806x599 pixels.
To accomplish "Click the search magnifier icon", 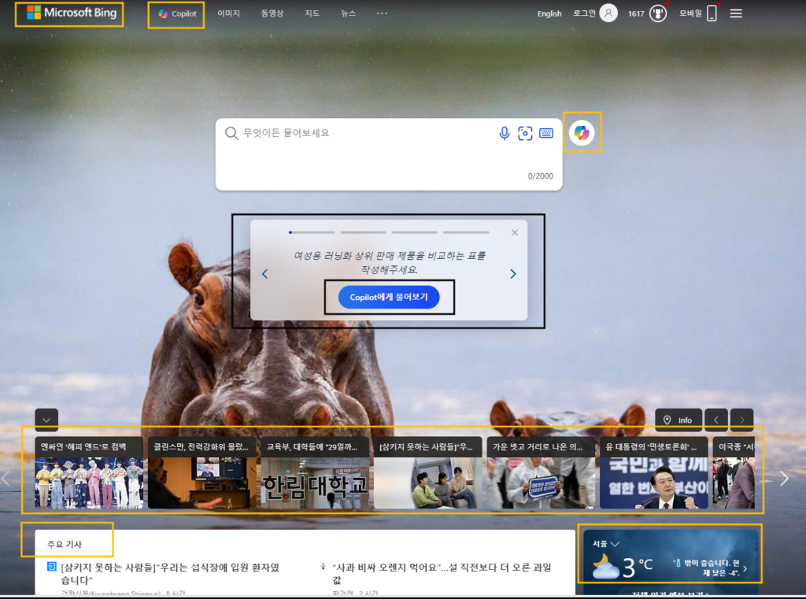I will (231, 133).
